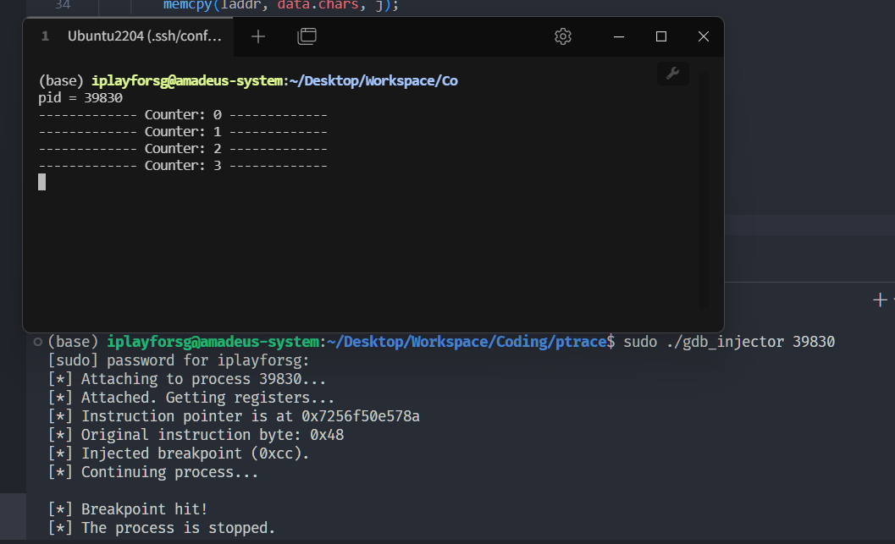
Task: Open a new tab with the plus icon
Action: (258, 36)
